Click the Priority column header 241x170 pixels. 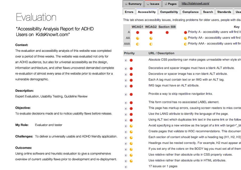129,53
